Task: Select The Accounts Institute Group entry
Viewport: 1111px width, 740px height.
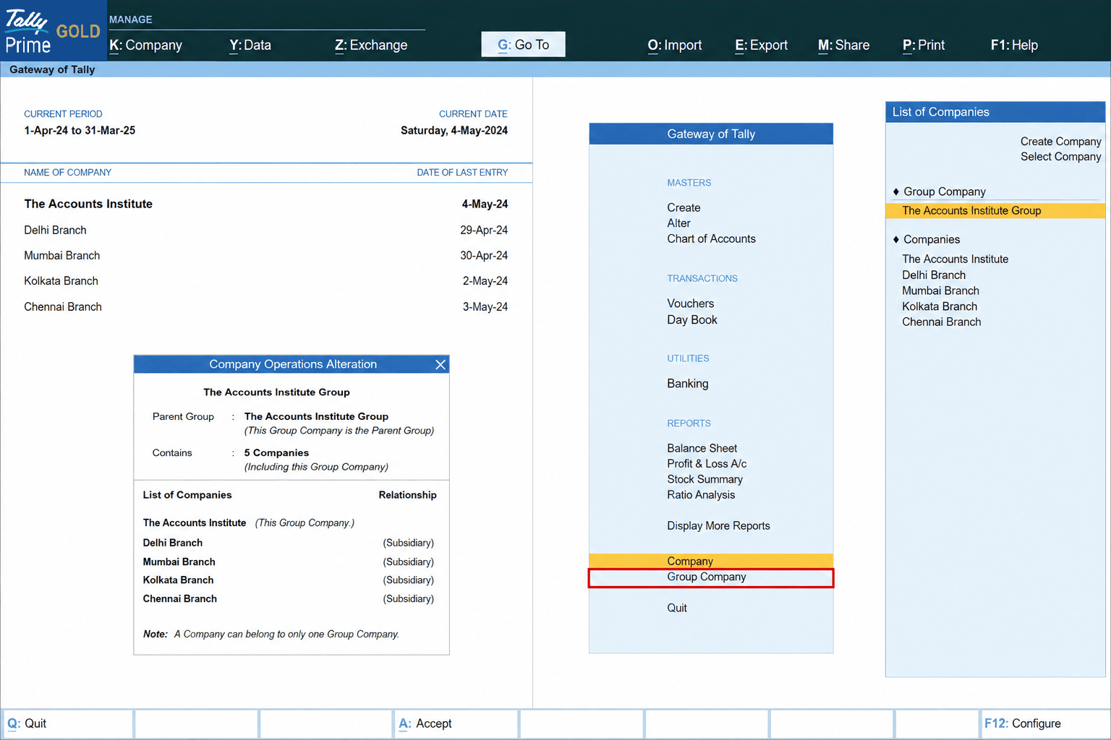Action: point(995,210)
